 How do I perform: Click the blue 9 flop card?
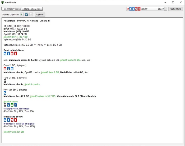coord(12,69)
